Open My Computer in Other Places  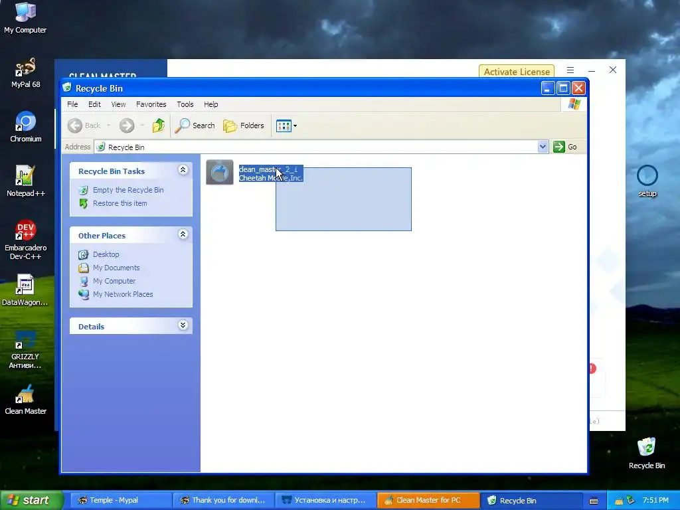pos(114,281)
